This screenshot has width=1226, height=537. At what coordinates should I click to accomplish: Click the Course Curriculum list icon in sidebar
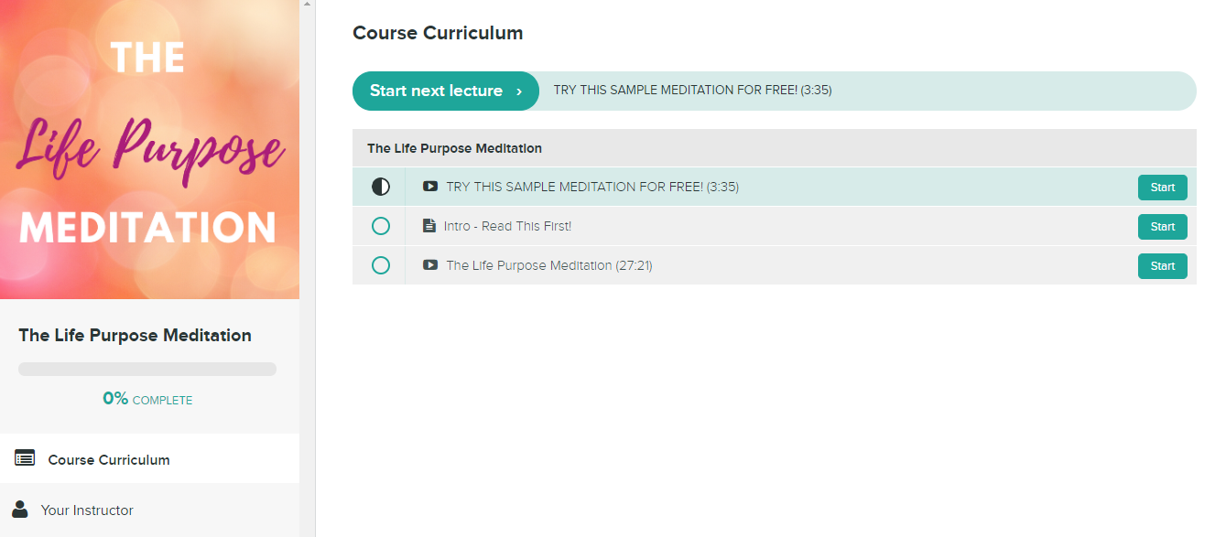(x=25, y=459)
